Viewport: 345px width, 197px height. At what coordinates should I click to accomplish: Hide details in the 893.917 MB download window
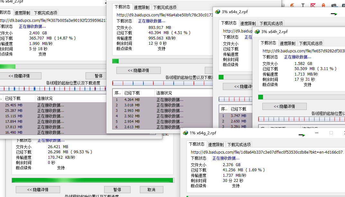pyautogui.click(x=138, y=70)
